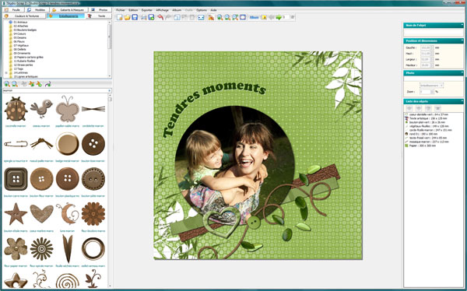Image resolution: width=467 pixels, height=291 pixels.
Task: Click the blue Save floppy icon
Action: (135, 17)
